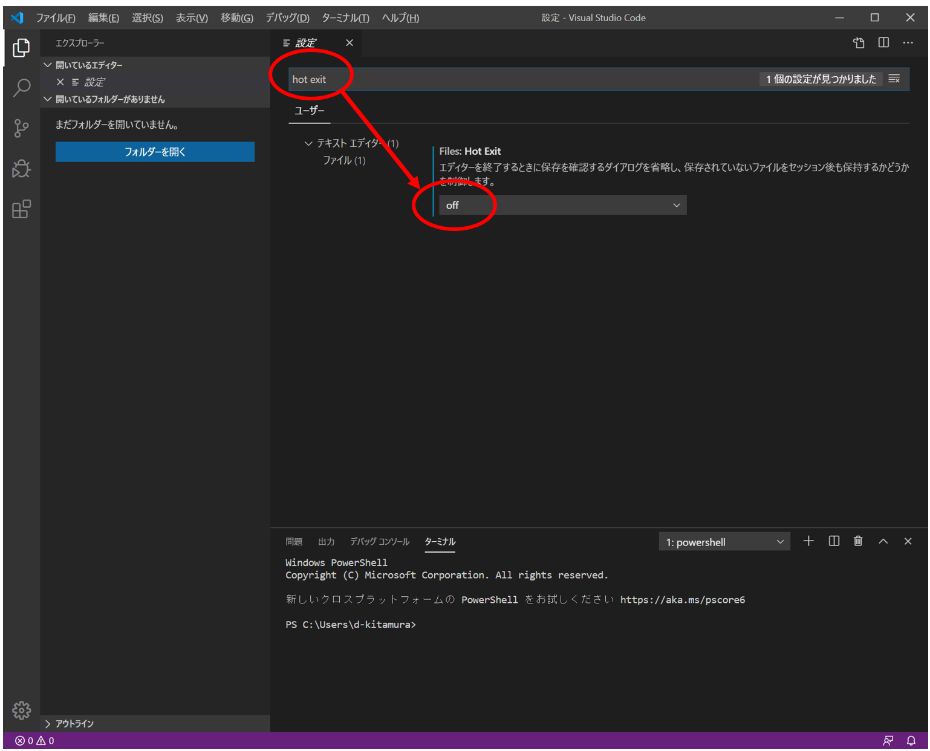Open the 編集(E) menu
930x751 pixels.
click(x=103, y=18)
